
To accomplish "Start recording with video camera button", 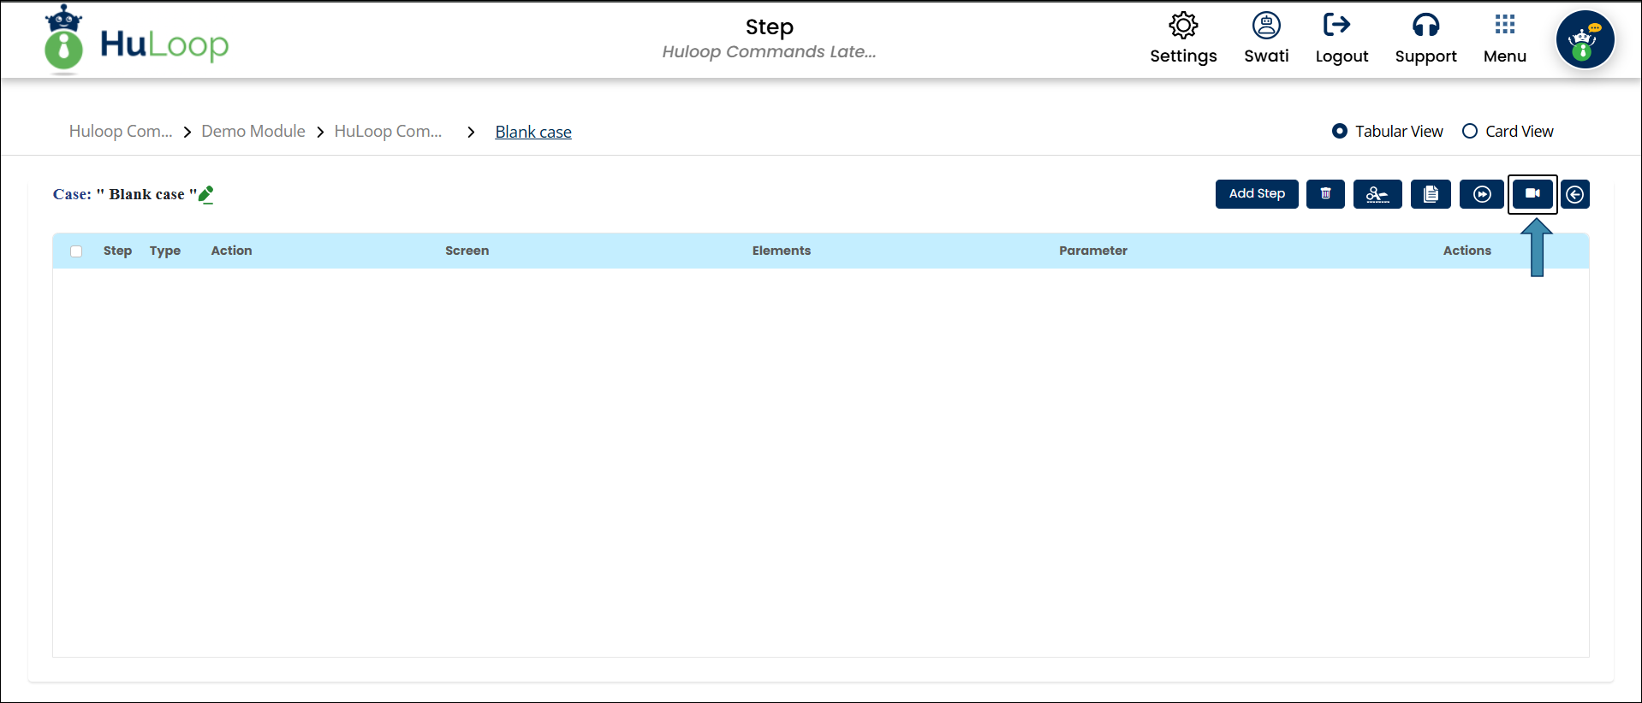I will [1532, 194].
